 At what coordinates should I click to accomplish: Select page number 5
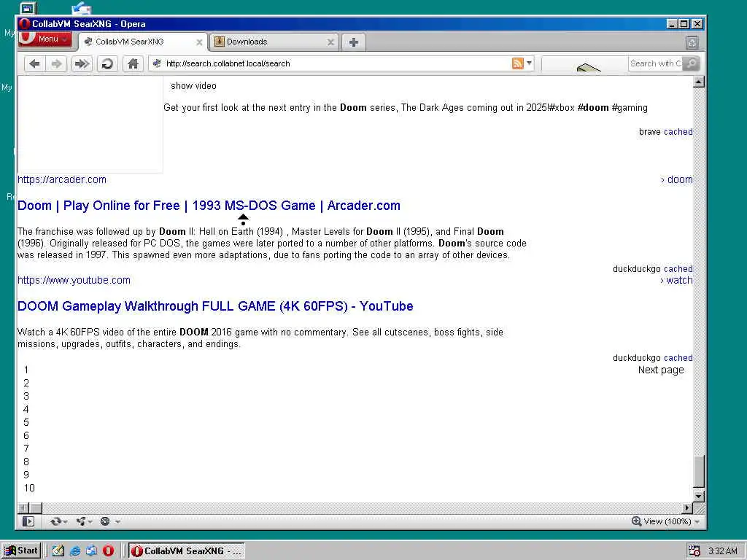[x=26, y=422]
